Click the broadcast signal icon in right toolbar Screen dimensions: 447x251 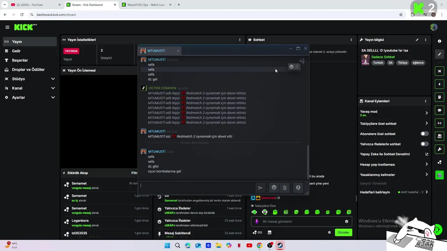[x=439, y=123]
